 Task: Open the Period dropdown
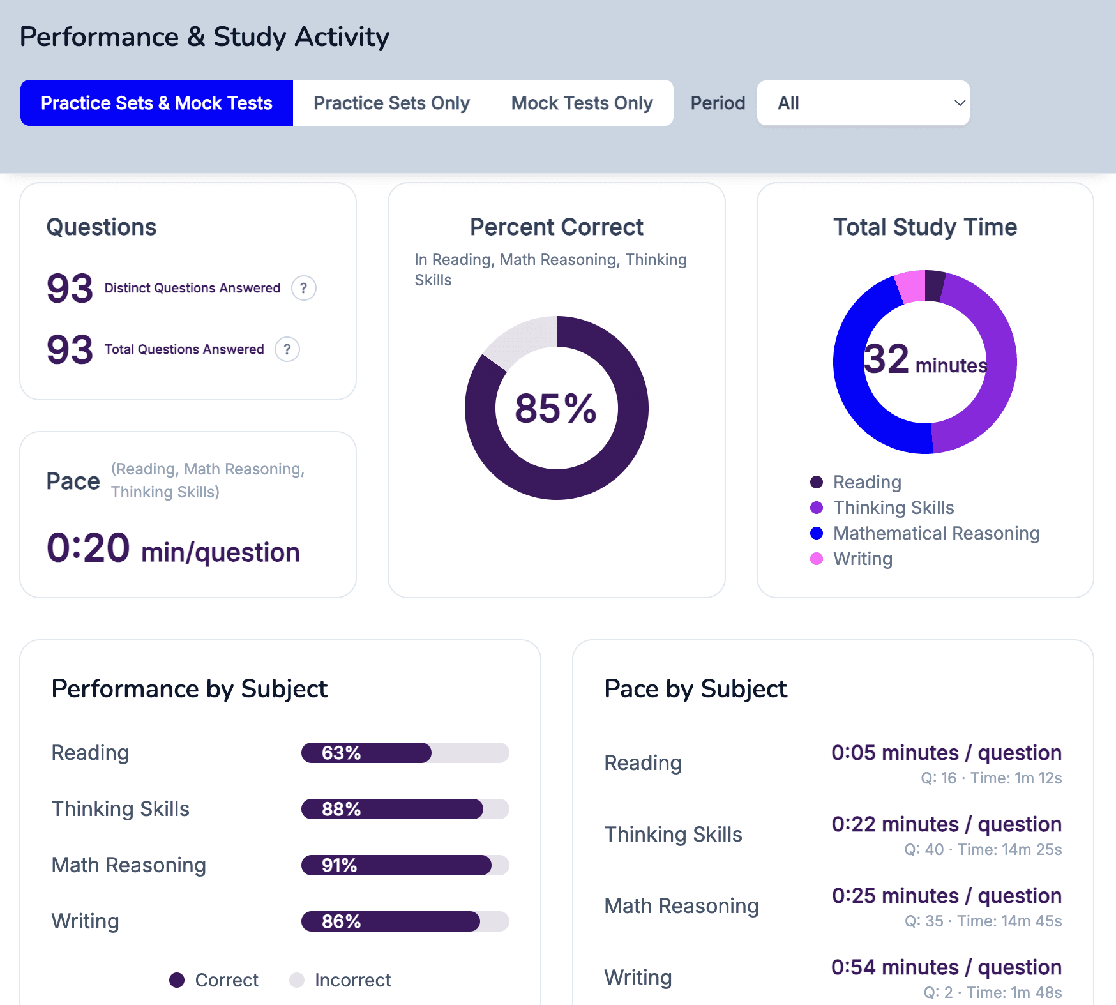[x=863, y=103]
